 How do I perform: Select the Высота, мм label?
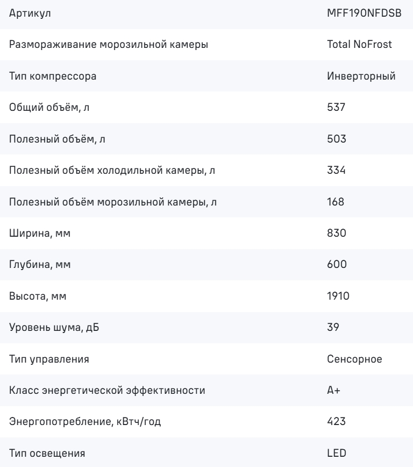[38, 296]
